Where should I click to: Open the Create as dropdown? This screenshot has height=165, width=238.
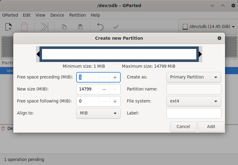194,77
